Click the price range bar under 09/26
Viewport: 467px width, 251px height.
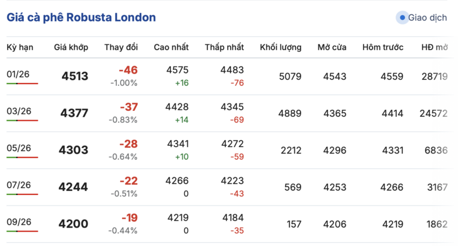click(x=22, y=231)
